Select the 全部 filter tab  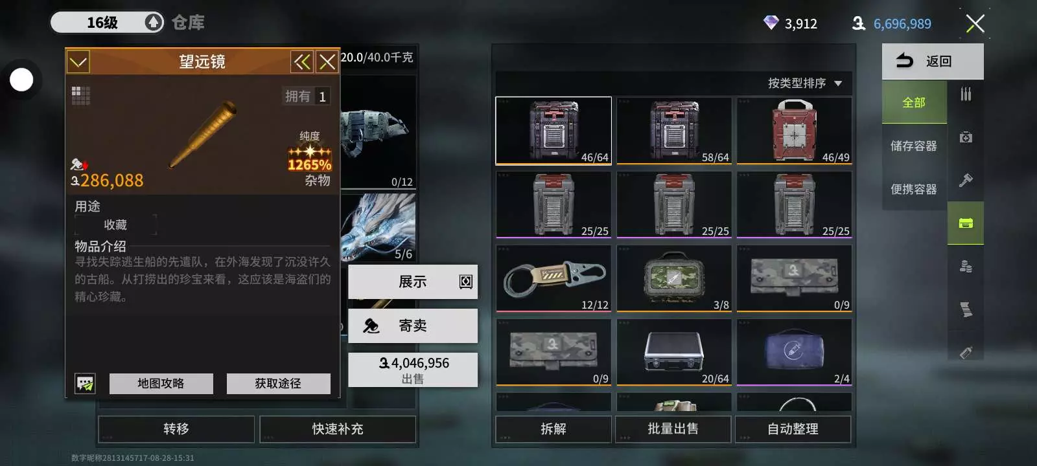click(x=914, y=102)
